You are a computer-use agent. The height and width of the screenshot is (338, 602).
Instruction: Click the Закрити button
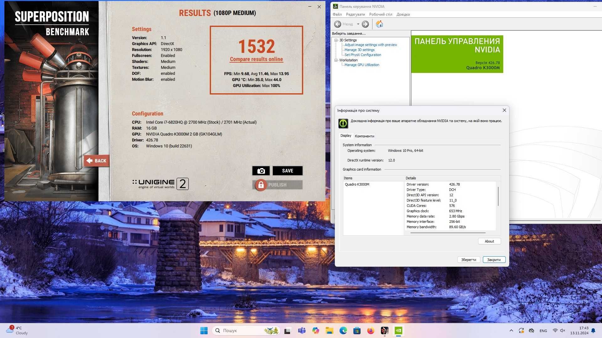pos(494,260)
